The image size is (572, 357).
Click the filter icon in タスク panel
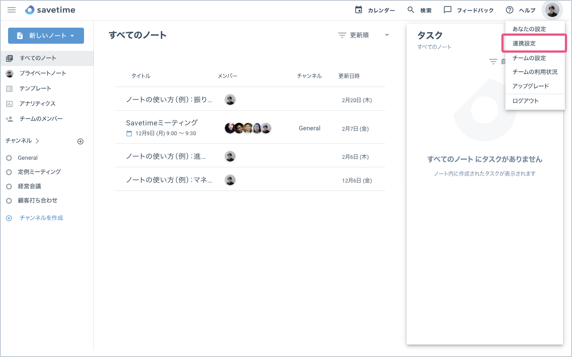pyautogui.click(x=493, y=62)
